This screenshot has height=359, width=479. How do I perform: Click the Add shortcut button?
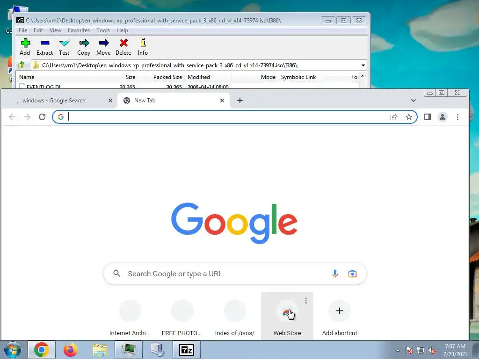click(340, 316)
